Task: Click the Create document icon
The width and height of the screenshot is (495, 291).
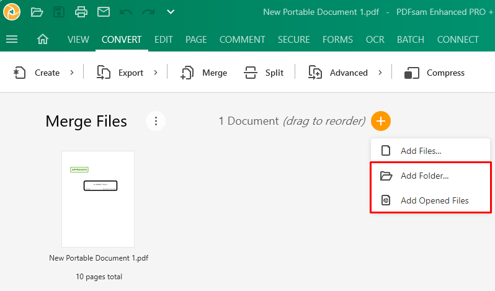Action: [x=20, y=73]
